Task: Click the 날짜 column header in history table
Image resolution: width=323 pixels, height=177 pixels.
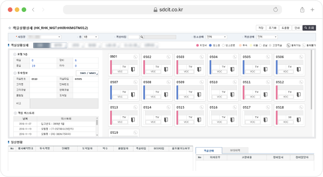Action: point(25,119)
